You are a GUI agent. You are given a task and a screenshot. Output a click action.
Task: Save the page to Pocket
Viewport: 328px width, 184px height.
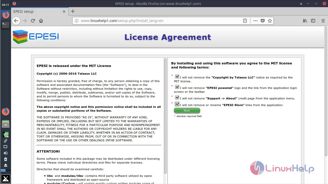tap(263, 21)
